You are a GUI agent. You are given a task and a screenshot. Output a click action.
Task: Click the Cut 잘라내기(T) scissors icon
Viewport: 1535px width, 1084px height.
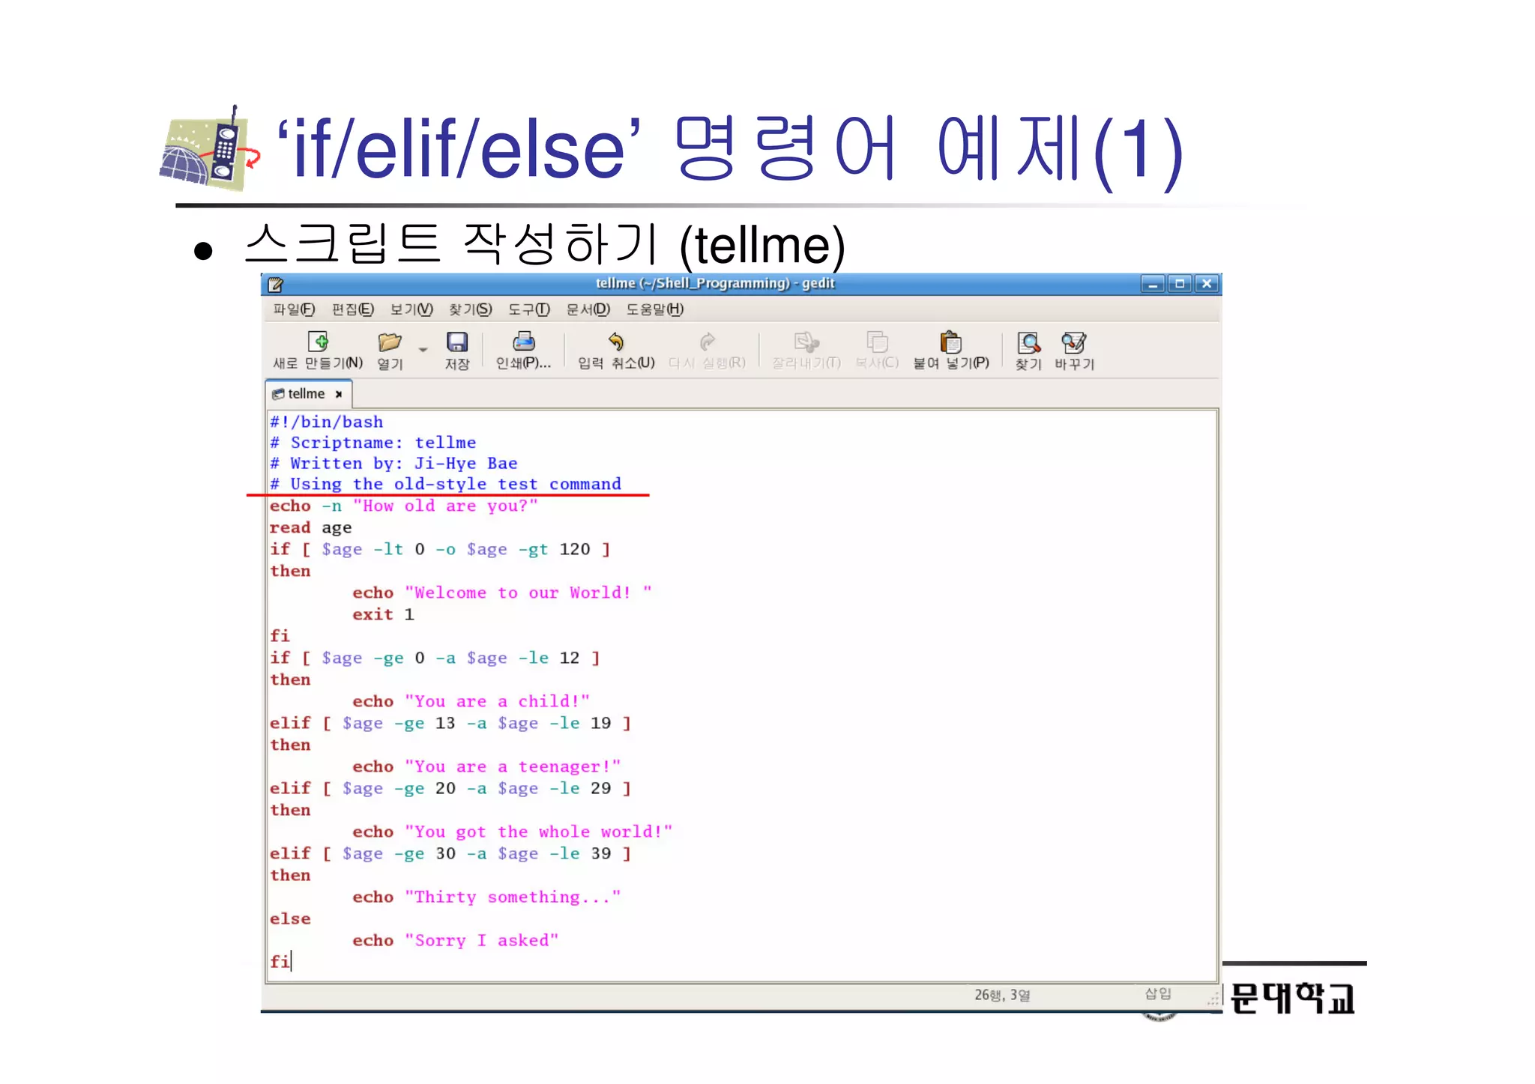[x=806, y=342]
